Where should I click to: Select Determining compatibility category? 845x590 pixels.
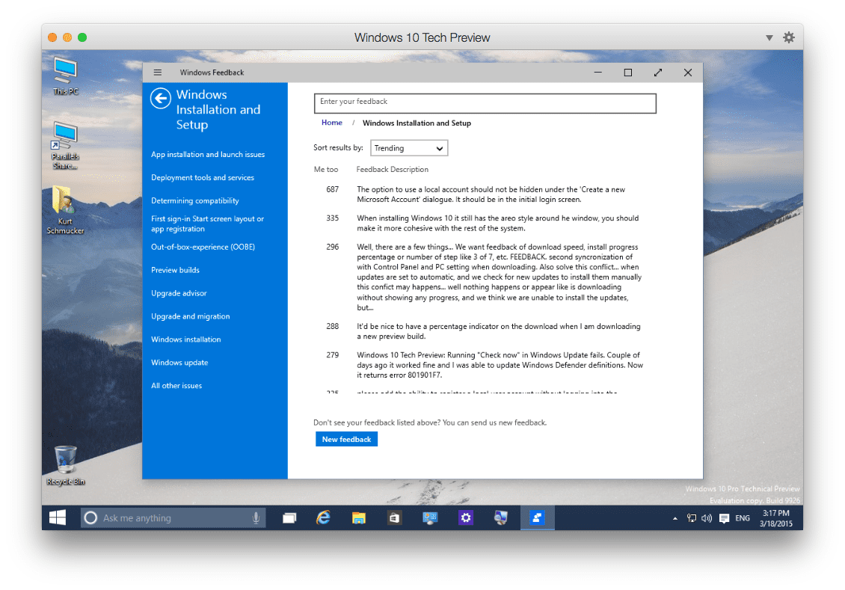195,201
